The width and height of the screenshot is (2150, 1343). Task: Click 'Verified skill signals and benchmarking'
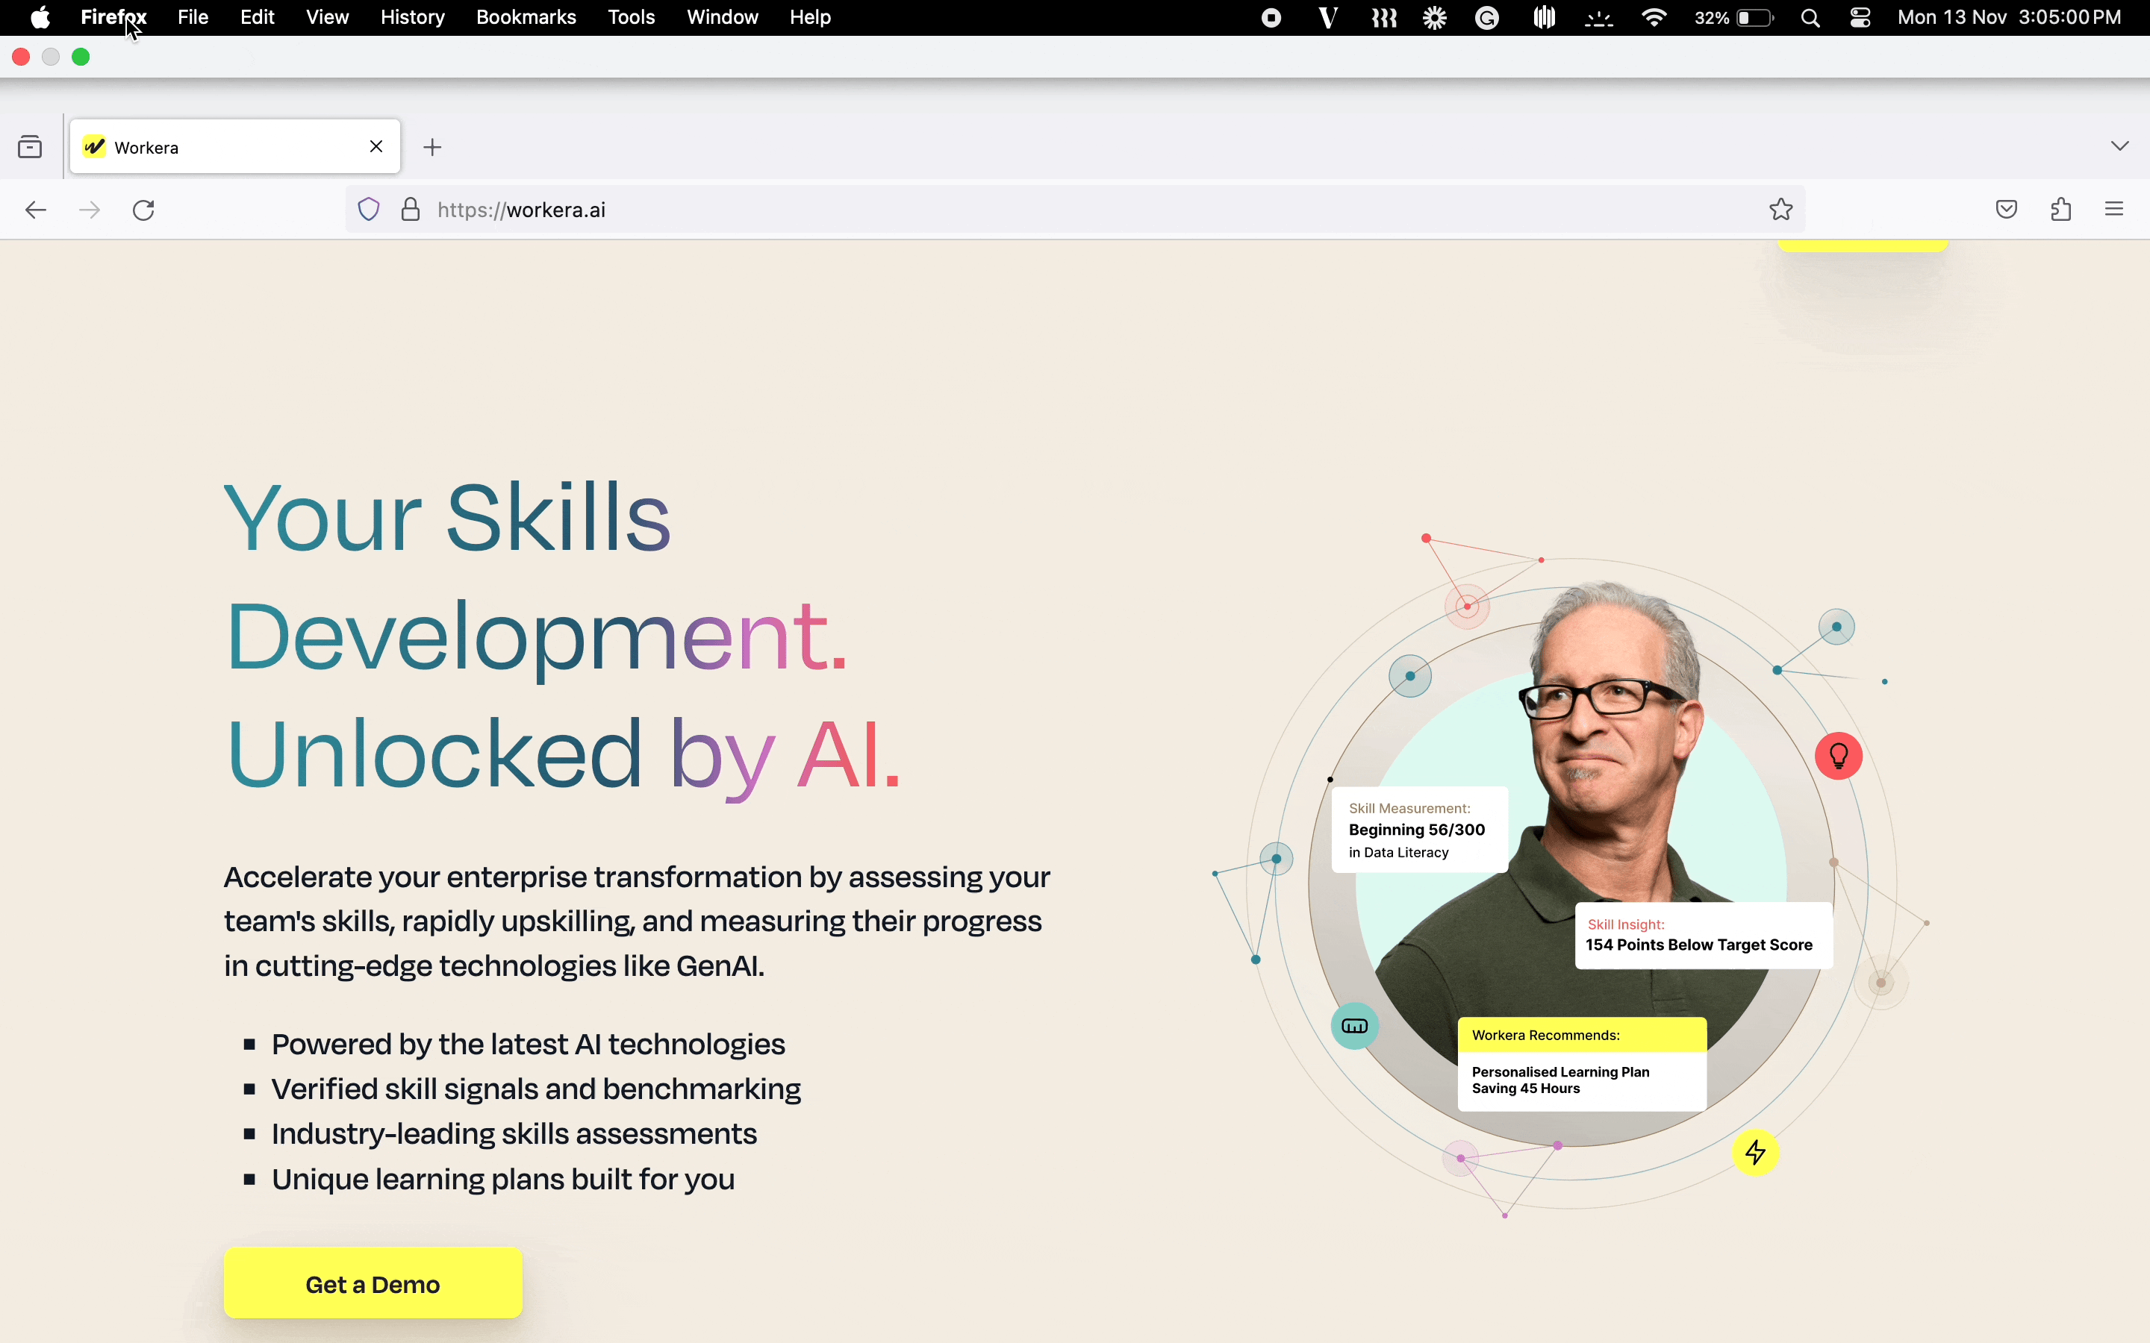(x=537, y=1089)
